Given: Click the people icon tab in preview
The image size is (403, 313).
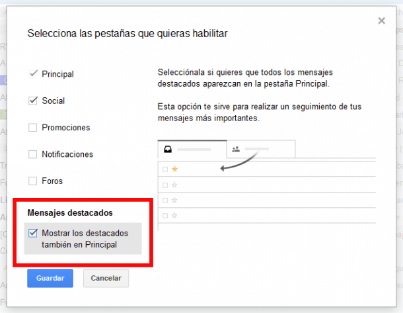Looking at the screenshot, I should click(x=236, y=150).
